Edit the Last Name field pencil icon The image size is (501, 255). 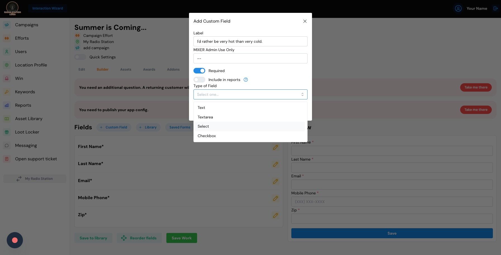tap(275, 164)
